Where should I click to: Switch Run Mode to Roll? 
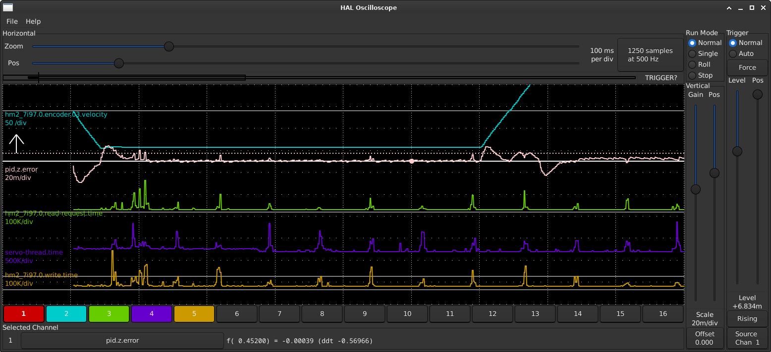click(692, 65)
